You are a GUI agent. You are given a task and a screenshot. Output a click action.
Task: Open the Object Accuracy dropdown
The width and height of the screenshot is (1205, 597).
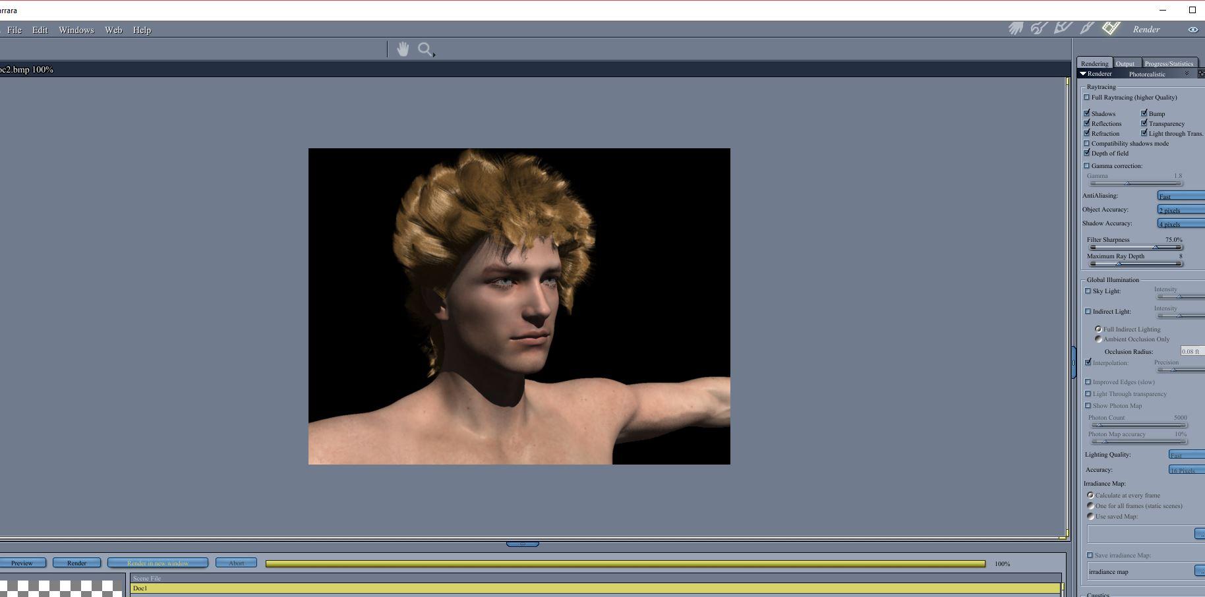point(1181,210)
